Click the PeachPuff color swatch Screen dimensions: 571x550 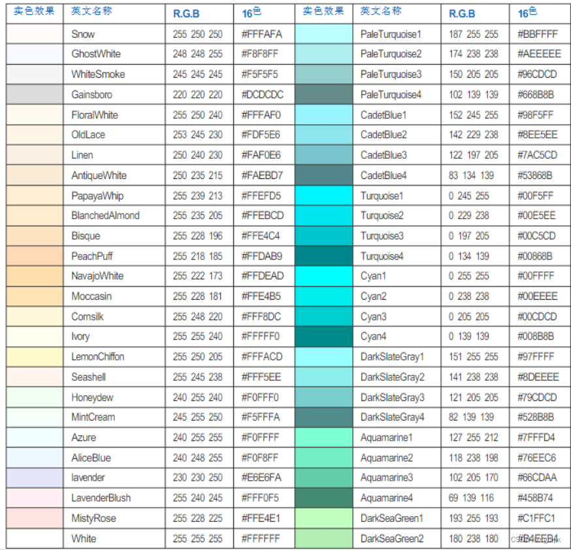35,256
